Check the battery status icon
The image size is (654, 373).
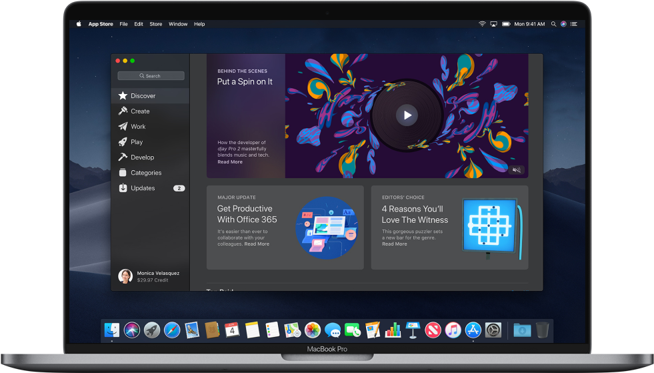506,24
